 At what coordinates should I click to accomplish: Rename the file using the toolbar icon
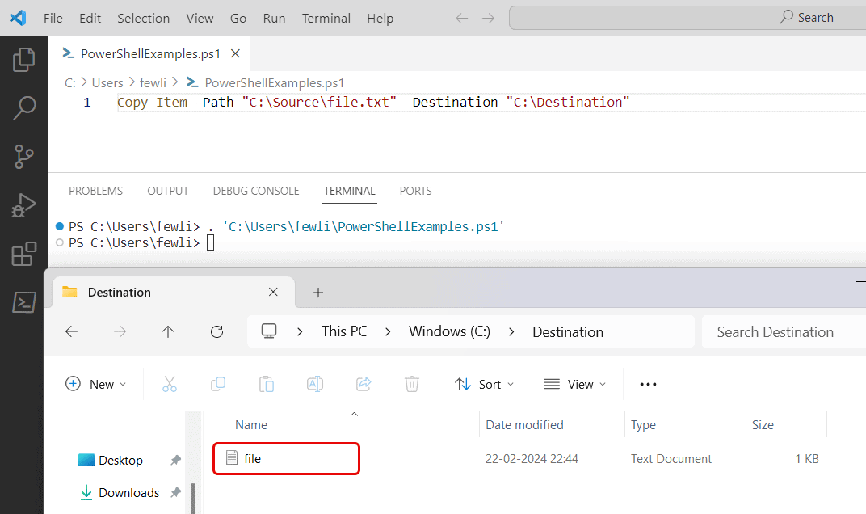pos(314,383)
